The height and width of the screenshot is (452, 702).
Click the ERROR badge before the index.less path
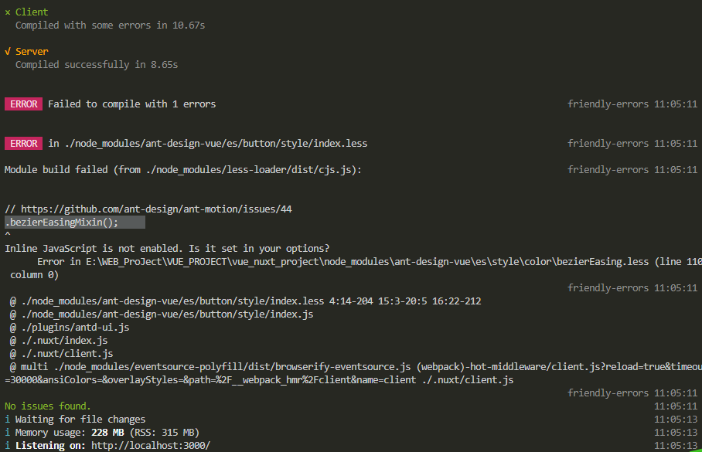23,144
